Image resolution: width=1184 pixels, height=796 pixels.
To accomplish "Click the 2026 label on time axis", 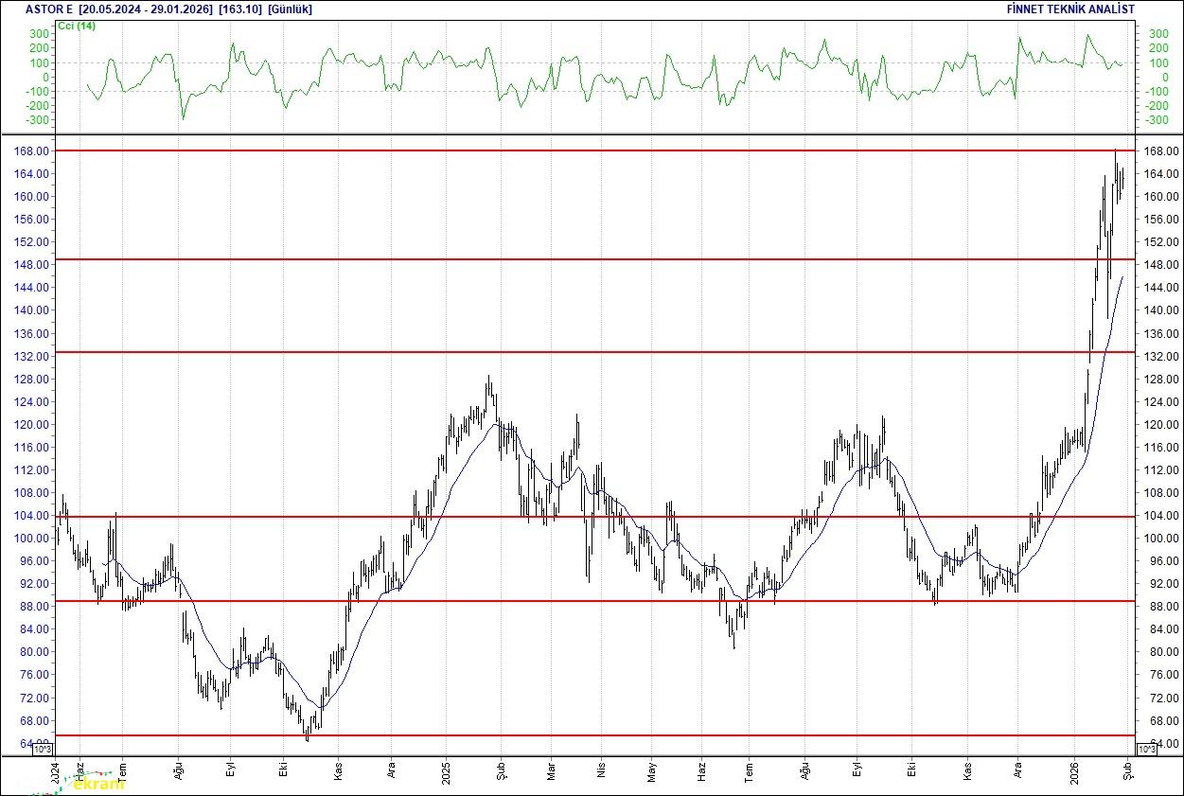I will click(1073, 771).
